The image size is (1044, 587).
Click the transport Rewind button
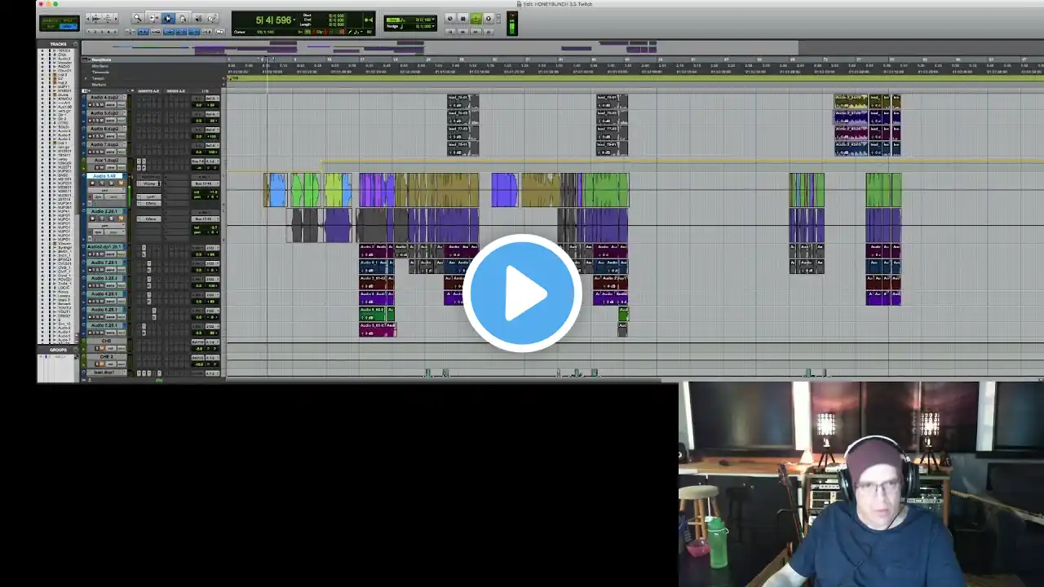[x=462, y=32]
